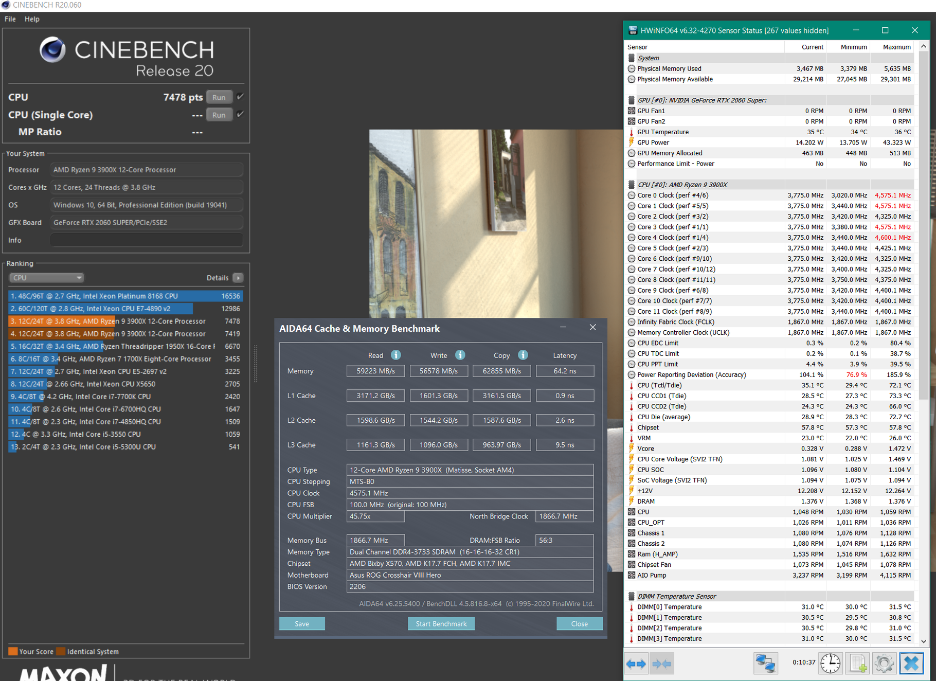Viewport: 936px width, 681px height.
Task: Click HWiNFO collapse columns arrows icon
Action: point(661,664)
